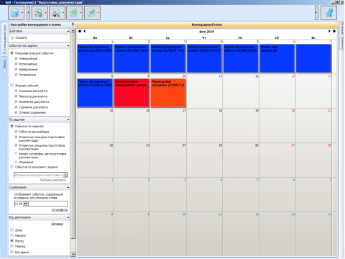Collapse the События или задачи section
Image resolution: width=345 pixels, height=259 pixels.
(68, 45)
